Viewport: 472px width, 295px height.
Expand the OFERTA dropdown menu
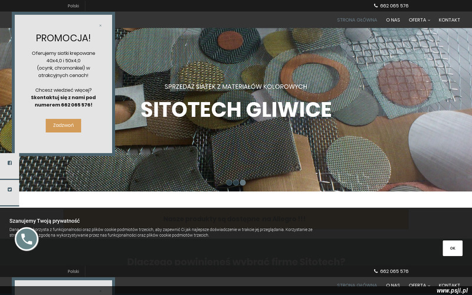(x=419, y=20)
